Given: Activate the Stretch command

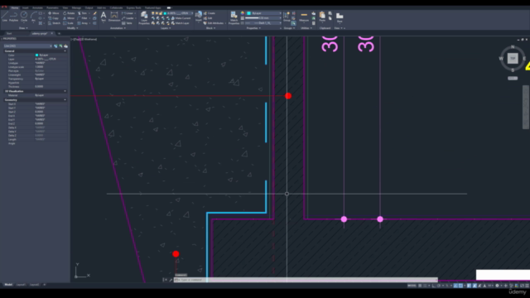Looking at the screenshot, I should tap(54, 23).
